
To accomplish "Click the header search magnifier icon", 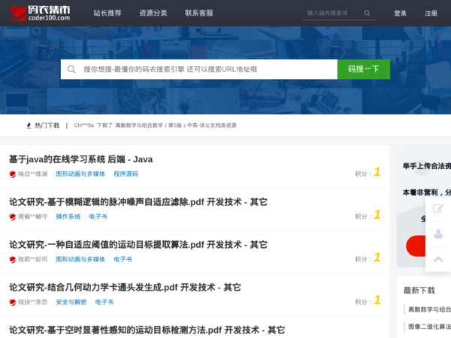I will click(x=367, y=14).
